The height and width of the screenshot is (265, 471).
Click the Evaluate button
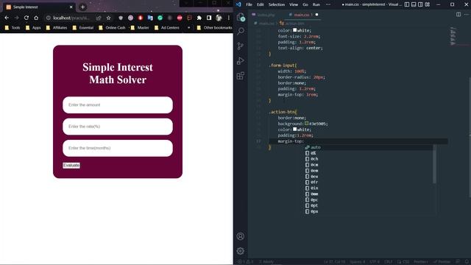pyautogui.click(x=71, y=165)
